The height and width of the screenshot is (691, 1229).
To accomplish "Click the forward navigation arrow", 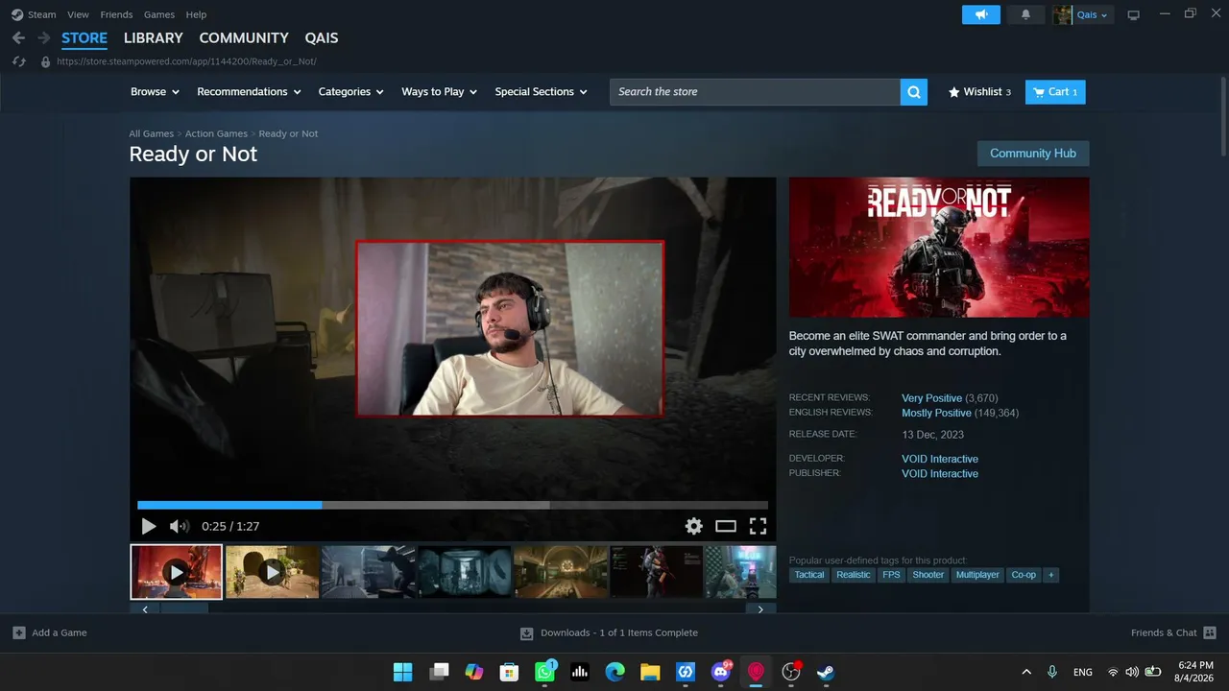I will click(43, 37).
